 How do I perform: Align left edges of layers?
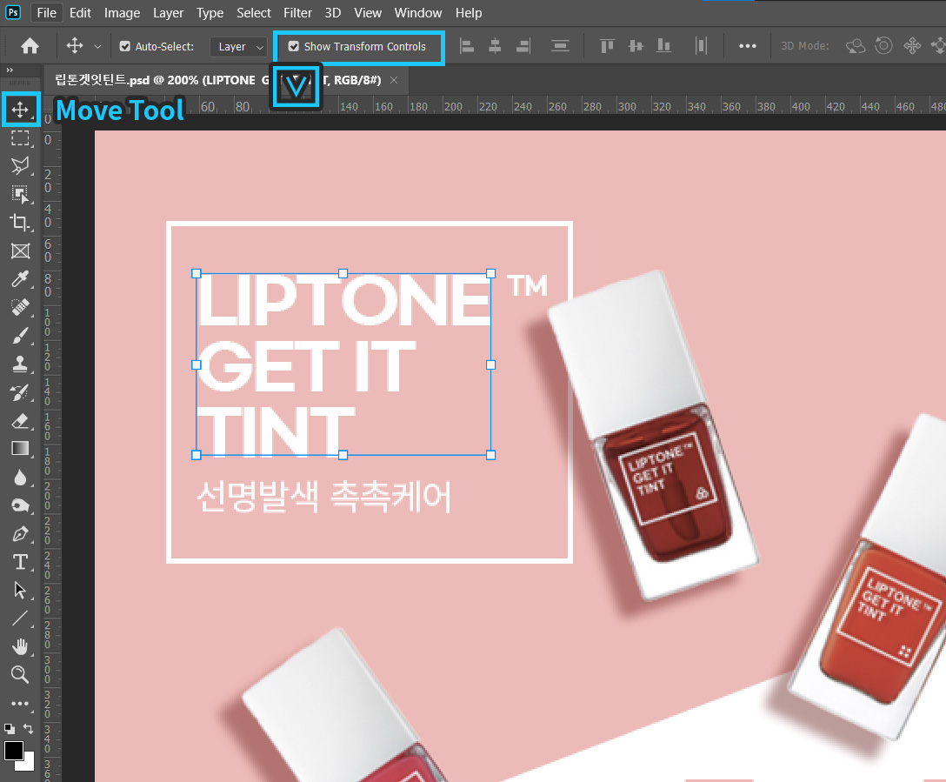click(x=467, y=46)
